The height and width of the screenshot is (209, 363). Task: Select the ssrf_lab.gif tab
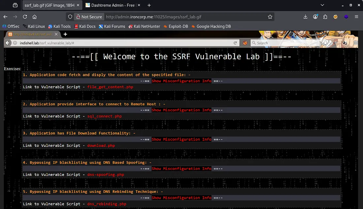[49, 5]
